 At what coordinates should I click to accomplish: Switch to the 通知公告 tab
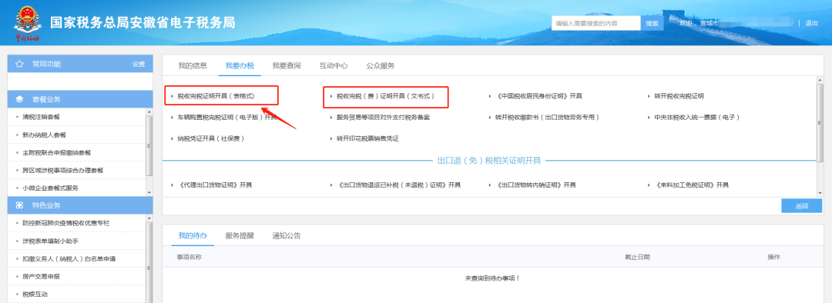tap(287, 236)
